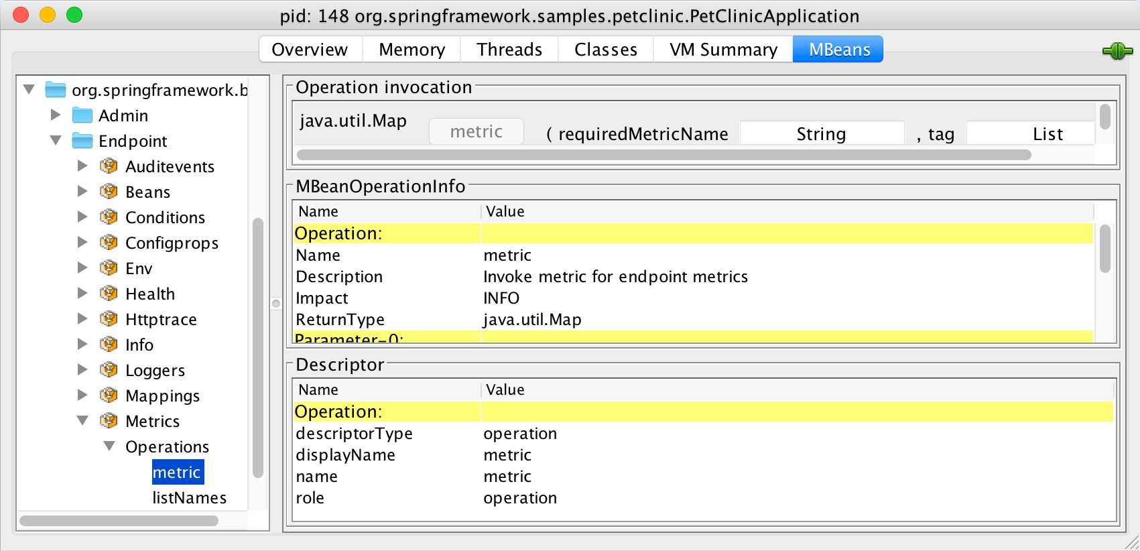Image resolution: width=1140 pixels, height=551 pixels.
Task: Select the Auditevents MBean icon
Action: click(109, 166)
